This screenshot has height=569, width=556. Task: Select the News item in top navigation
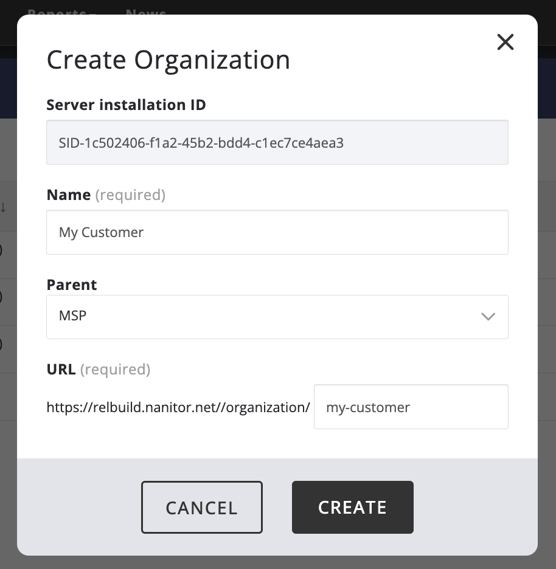pyautogui.click(x=146, y=12)
